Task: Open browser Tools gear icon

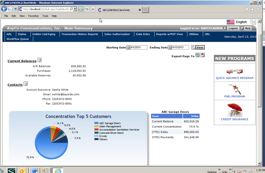Action: point(258,9)
